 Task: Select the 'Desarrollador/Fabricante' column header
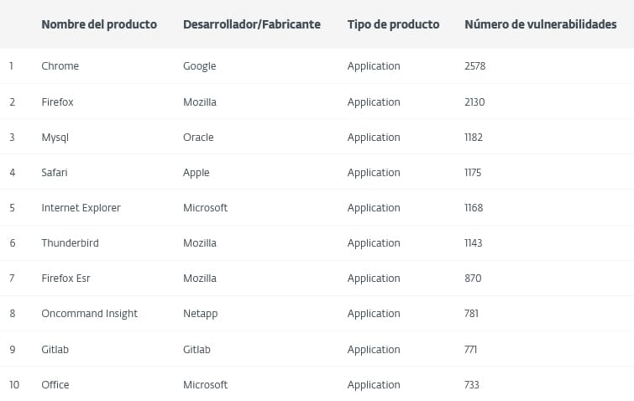252,24
